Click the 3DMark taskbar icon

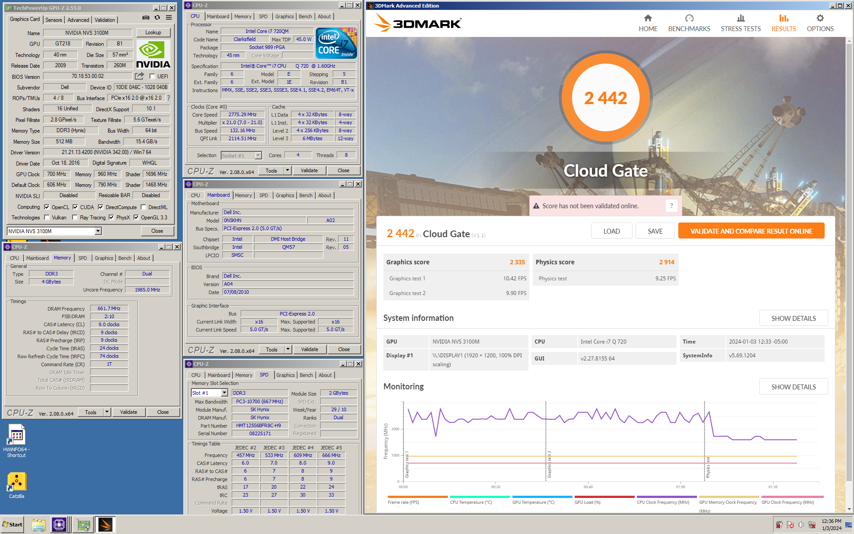tap(106, 525)
